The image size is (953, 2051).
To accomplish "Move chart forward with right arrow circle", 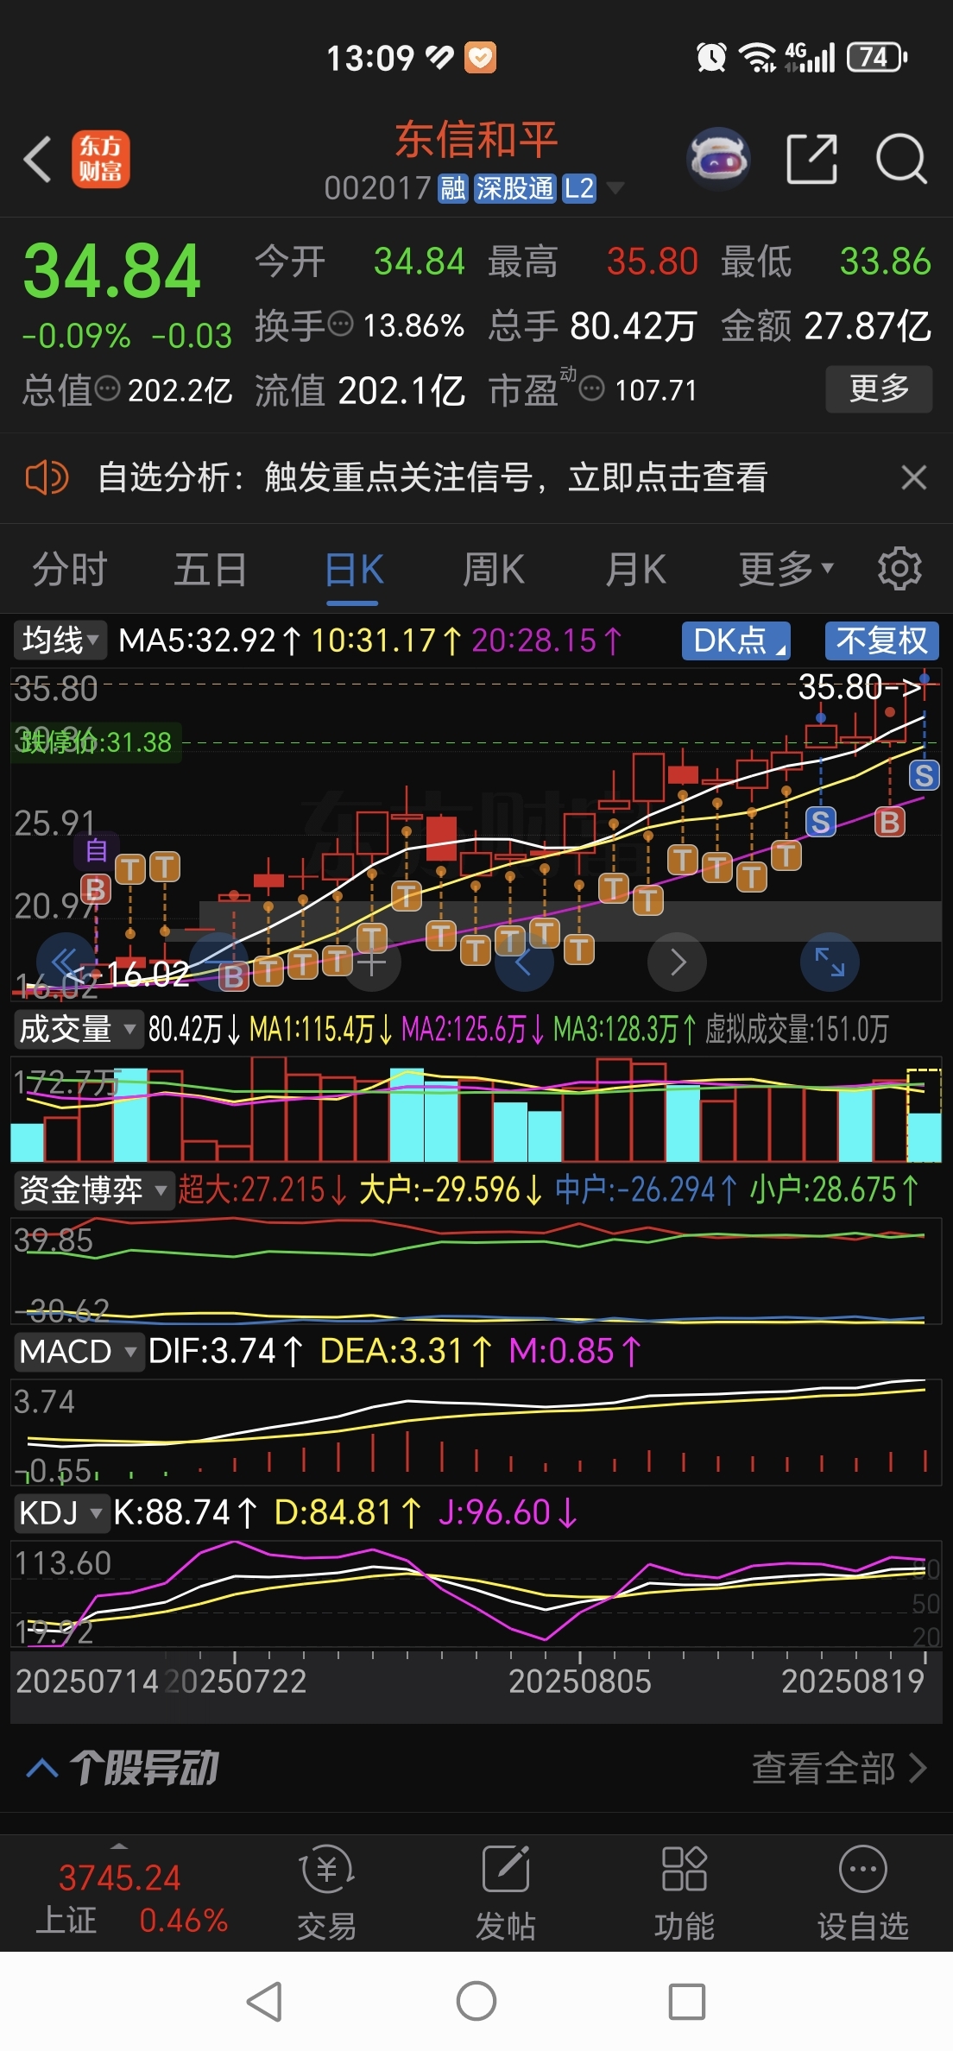I will [x=678, y=962].
